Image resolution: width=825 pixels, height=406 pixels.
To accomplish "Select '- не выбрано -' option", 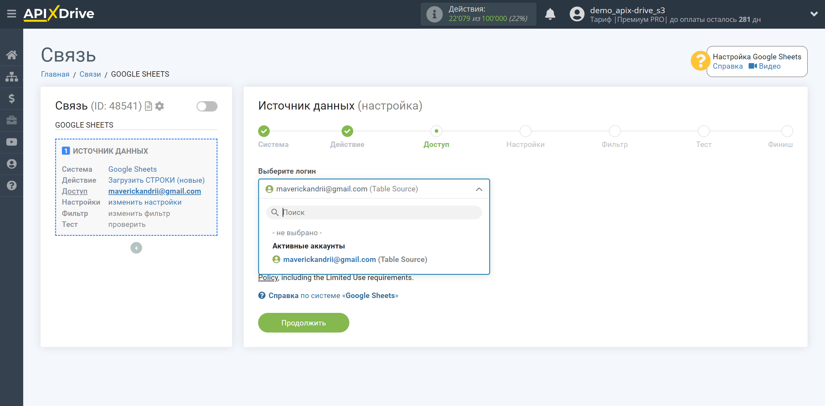I will coord(297,233).
